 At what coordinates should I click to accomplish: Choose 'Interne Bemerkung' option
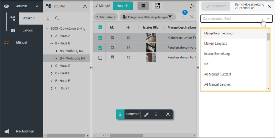pos(217,54)
